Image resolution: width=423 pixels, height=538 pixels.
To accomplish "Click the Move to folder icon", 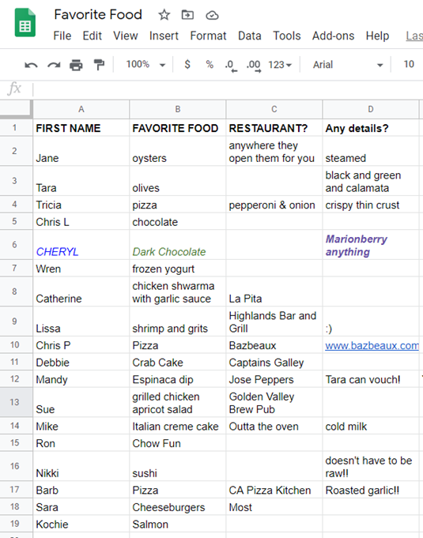I will click(187, 15).
